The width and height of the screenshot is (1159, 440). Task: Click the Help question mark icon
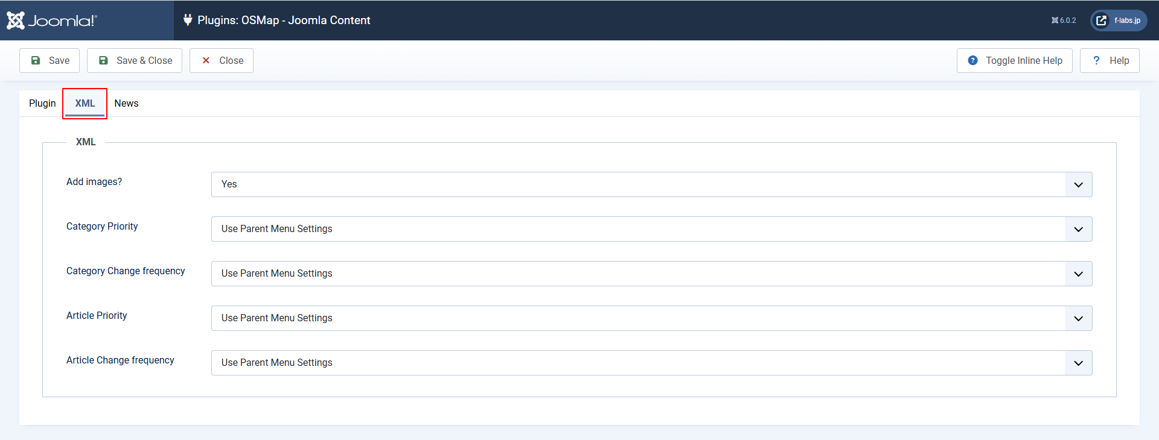1096,60
